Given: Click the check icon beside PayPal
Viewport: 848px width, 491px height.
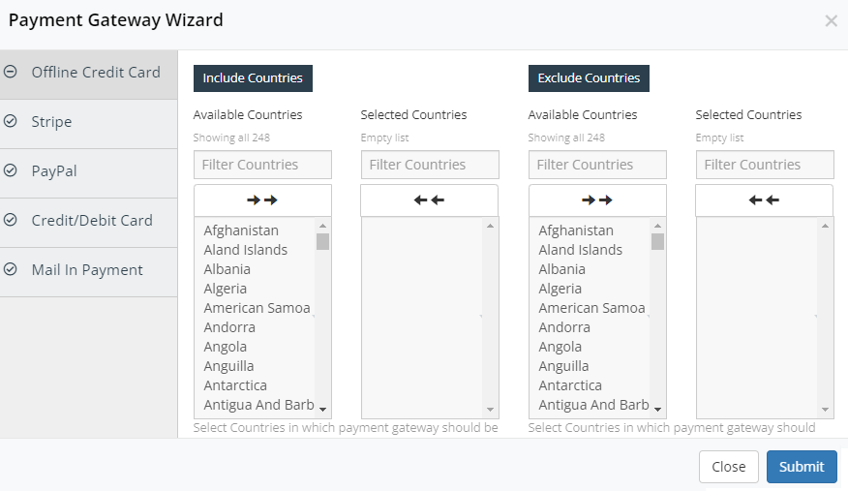Looking at the screenshot, I should click(x=11, y=171).
